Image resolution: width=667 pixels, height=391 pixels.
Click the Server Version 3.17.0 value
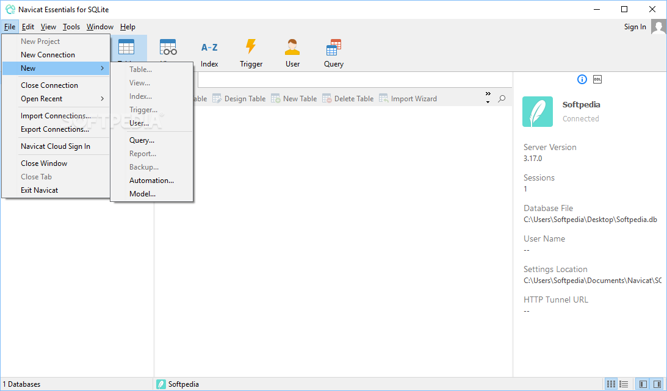[533, 159]
